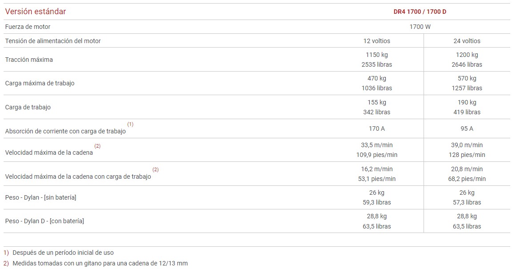
Task: Click the "Tracción máxima" row label
Action: pyautogui.click(x=29, y=60)
